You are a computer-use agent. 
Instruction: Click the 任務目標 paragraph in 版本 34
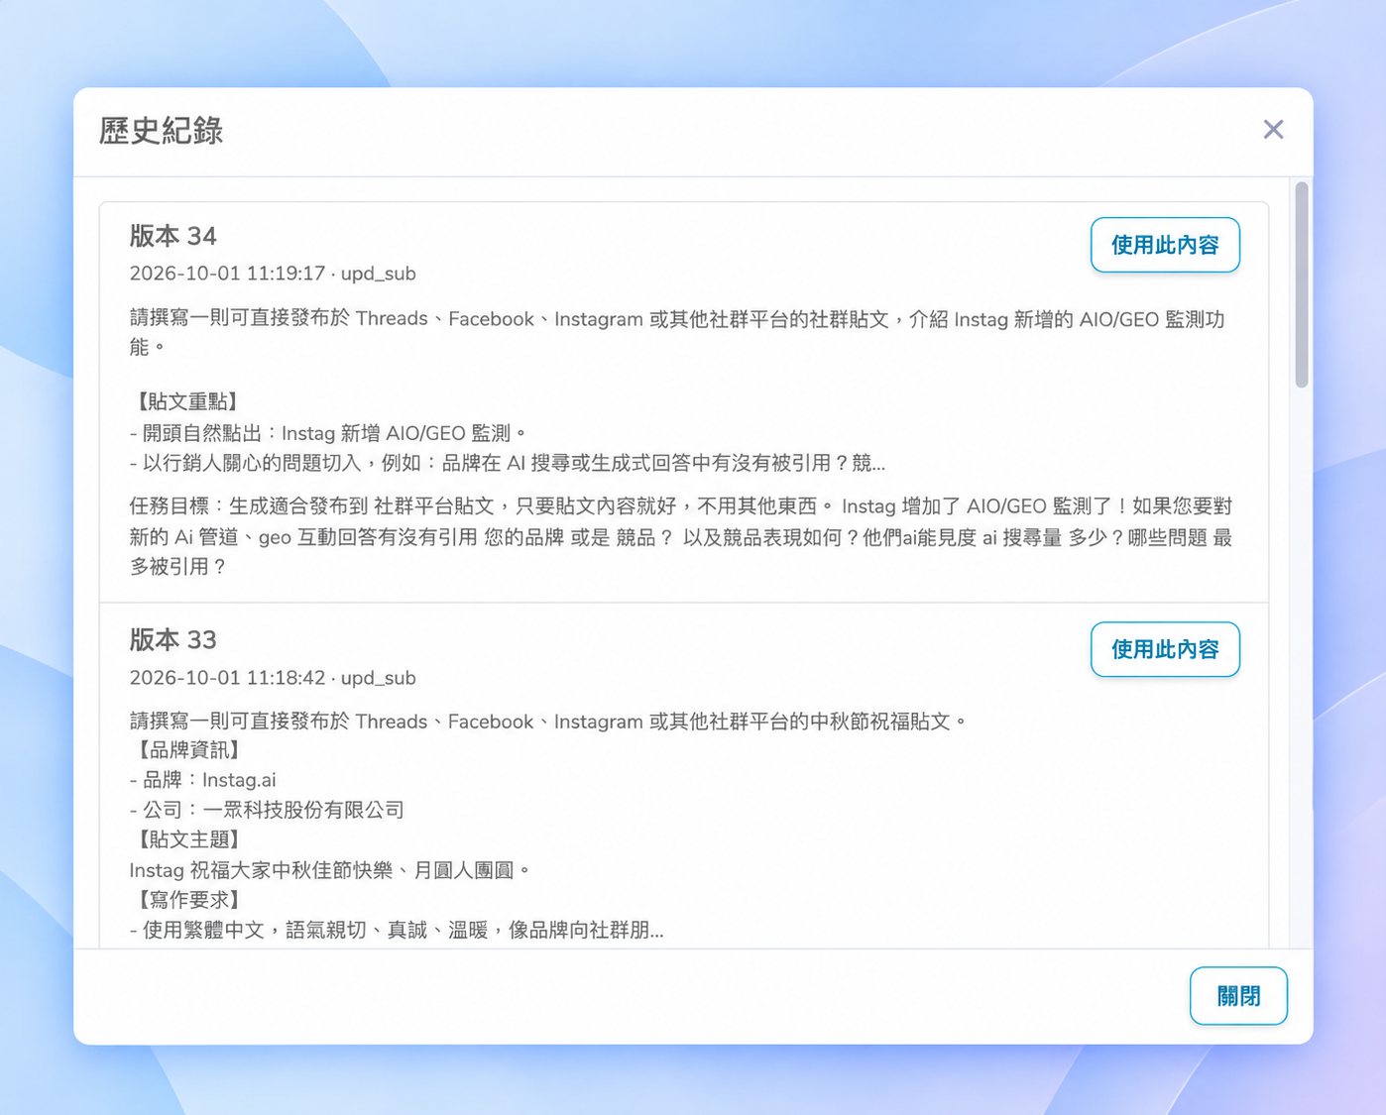[681, 536]
